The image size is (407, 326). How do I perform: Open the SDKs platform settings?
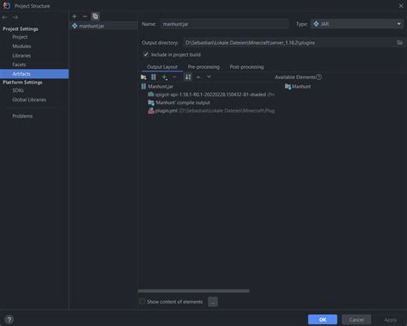pos(18,90)
